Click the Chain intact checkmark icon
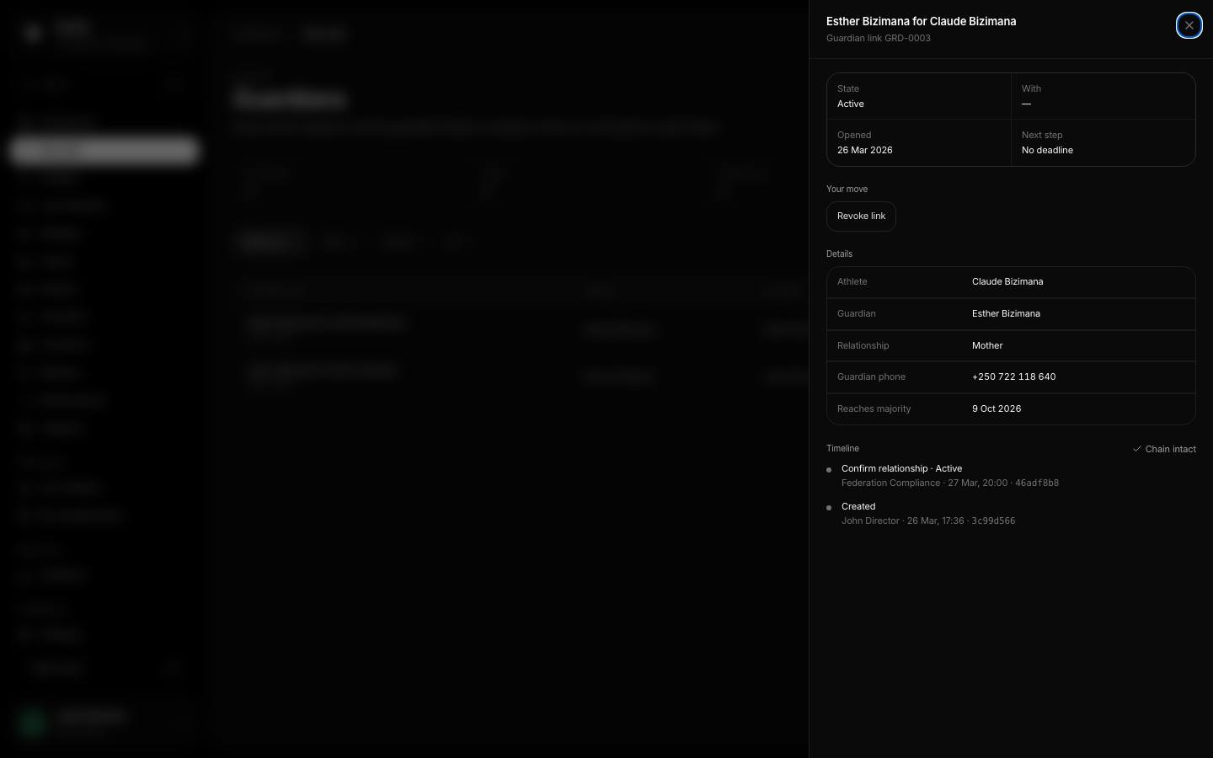The width and height of the screenshot is (1213, 758). click(1136, 449)
